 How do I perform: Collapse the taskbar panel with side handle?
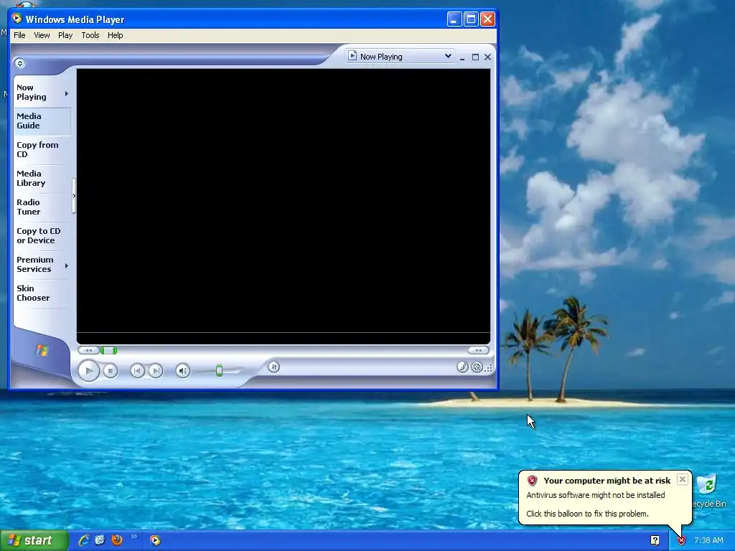[x=74, y=196]
